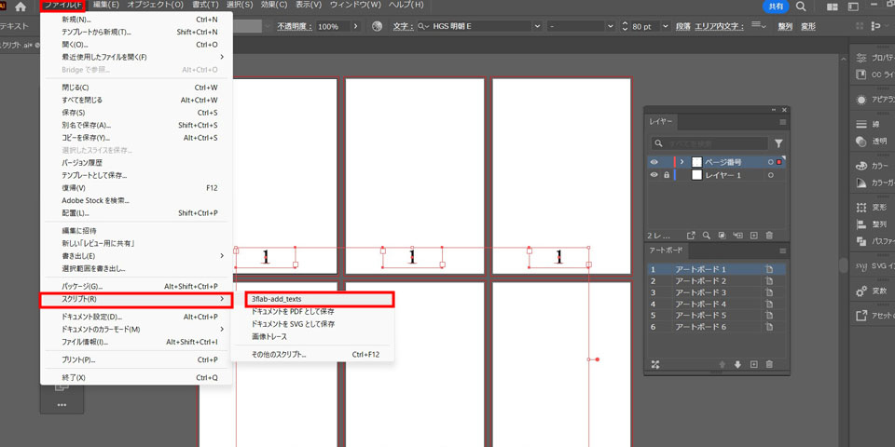
Task: Click the search magnifier icon beside Share
Action: tap(801, 7)
